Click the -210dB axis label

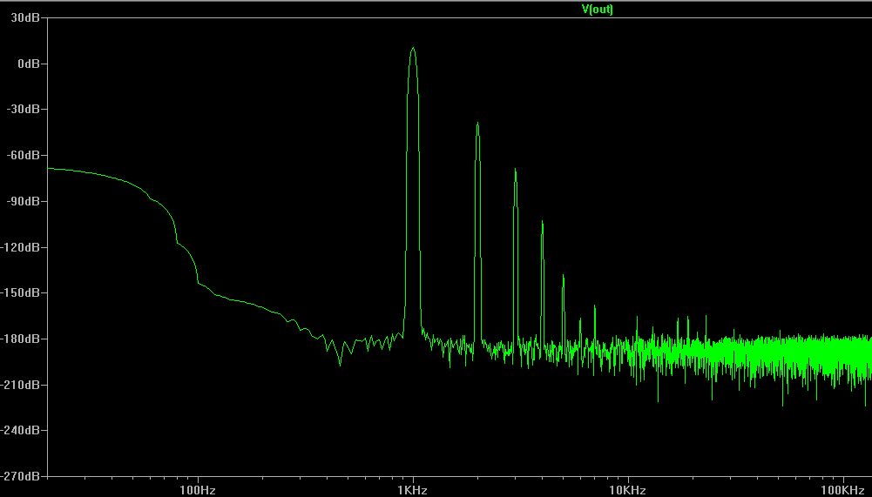point(21,384)
